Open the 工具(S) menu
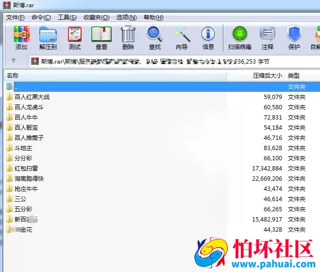320x272 pixels. 67,17
